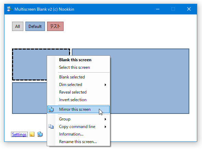
Task: Choose Mirror this screen
Action: point(78,109)
